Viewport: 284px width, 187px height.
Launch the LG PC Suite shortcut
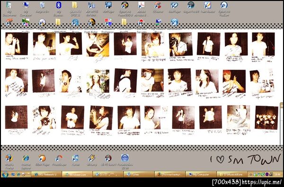[108, 160]
